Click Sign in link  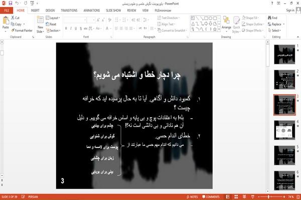tap(290, 11)
